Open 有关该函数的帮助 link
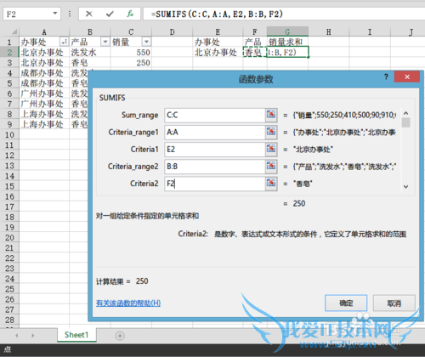The image size is (425, 357). 128,303
